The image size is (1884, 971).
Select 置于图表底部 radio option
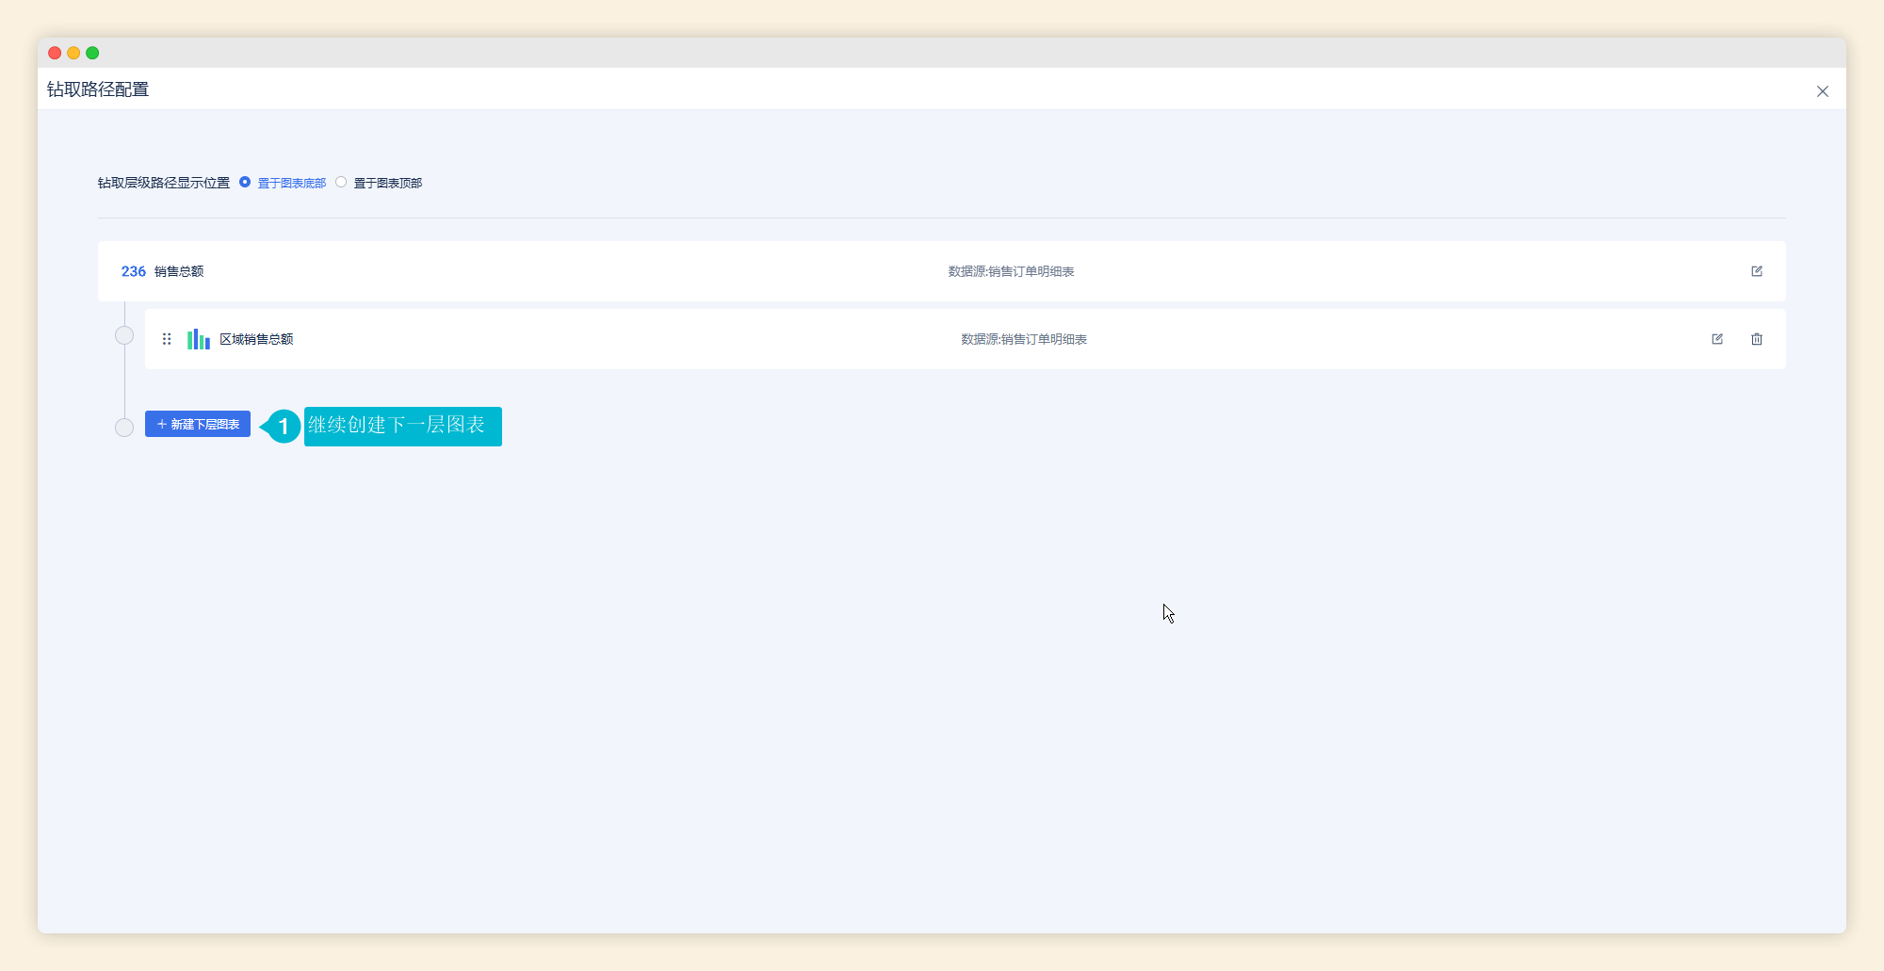click(x=245, y=182)
